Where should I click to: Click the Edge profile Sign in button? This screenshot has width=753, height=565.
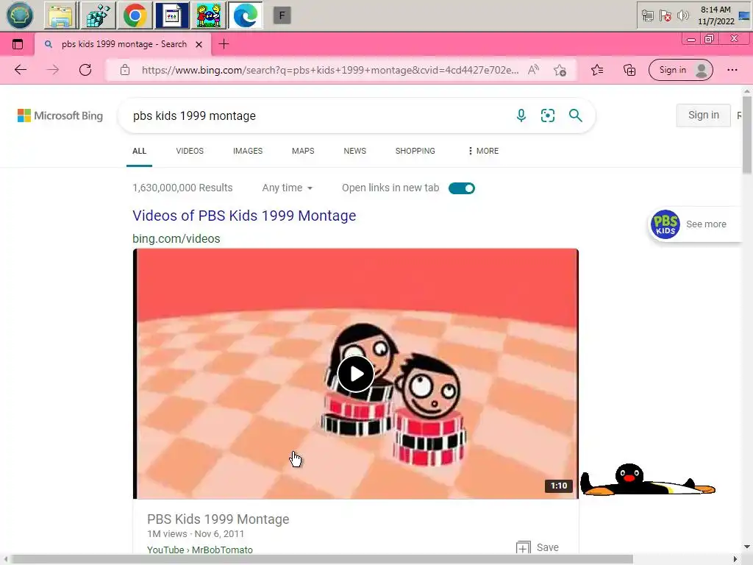(681, 70)
